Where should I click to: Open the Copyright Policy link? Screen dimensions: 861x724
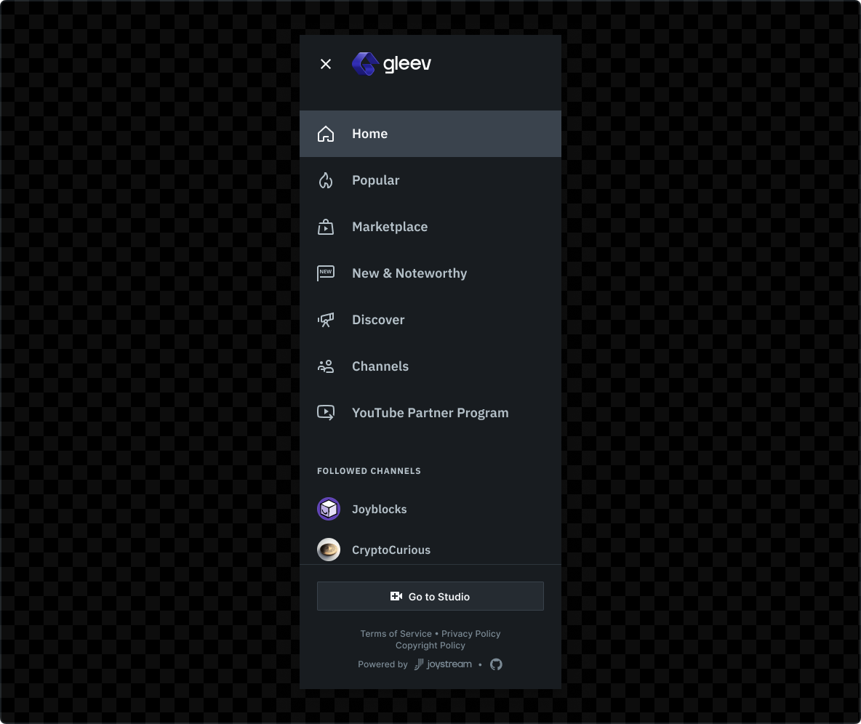[430, 645]
